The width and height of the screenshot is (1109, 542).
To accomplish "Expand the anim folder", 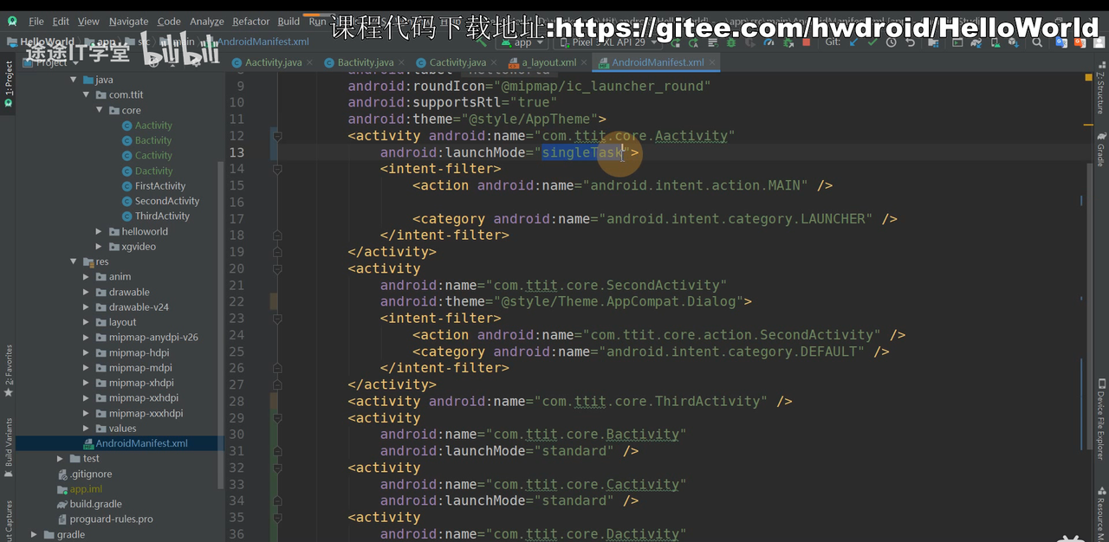I will [x=87, y=277].
